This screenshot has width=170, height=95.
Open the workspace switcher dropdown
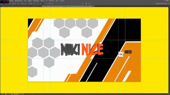click(161, 4)
